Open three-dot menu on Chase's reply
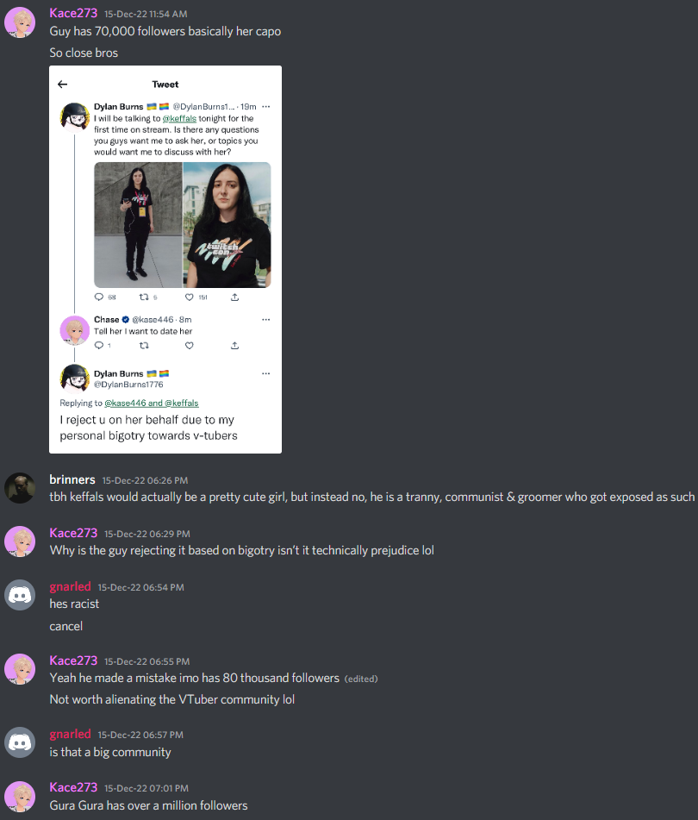 pyautogui.click(x=266, y=320)
